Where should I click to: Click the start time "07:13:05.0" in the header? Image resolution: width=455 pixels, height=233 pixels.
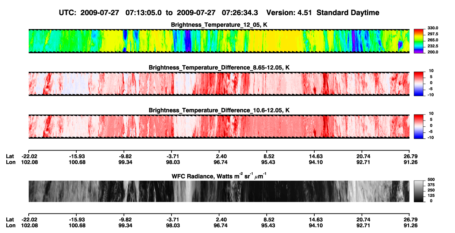(x=143, y=13)
